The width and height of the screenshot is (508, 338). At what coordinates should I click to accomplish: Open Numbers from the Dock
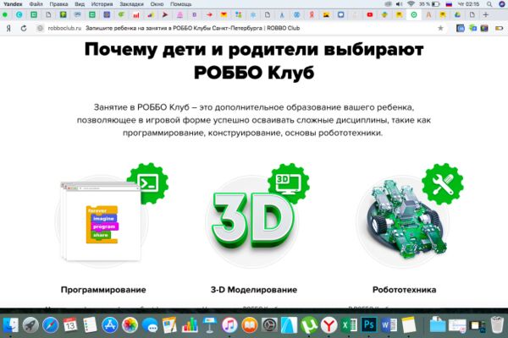point(190,324)
